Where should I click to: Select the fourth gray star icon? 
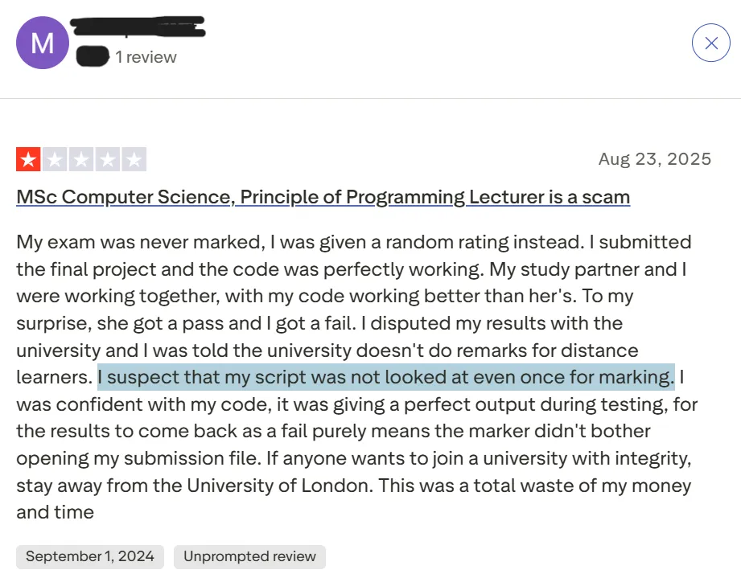click(108, 158)
